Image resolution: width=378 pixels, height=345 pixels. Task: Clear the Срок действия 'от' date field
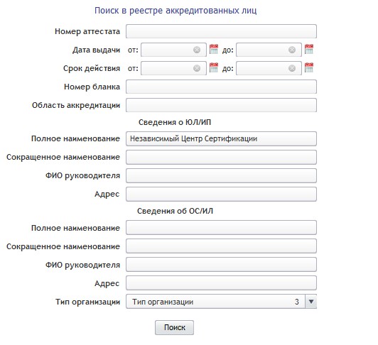click(x=197, y=68)
